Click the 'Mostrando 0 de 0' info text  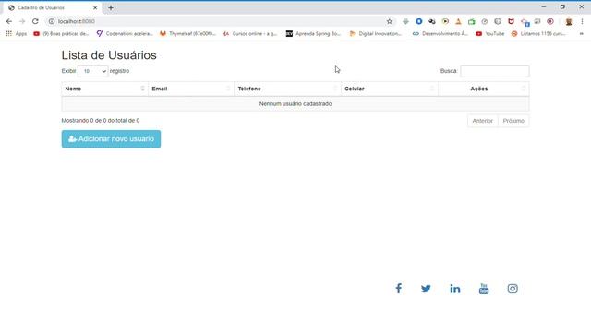coord(101,121)
